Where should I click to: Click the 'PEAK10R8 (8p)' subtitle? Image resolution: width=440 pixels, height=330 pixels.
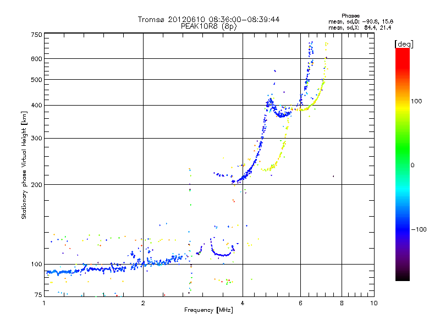pos(209,26)
